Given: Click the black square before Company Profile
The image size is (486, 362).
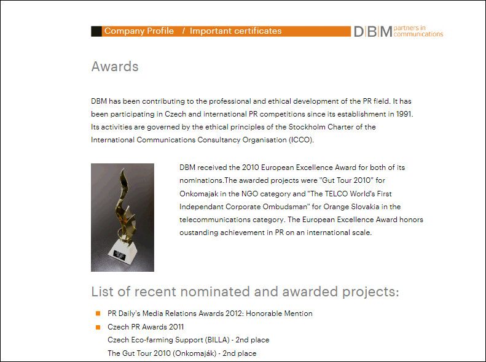Looking at the screenshot, I should click(x=96, y=31).
